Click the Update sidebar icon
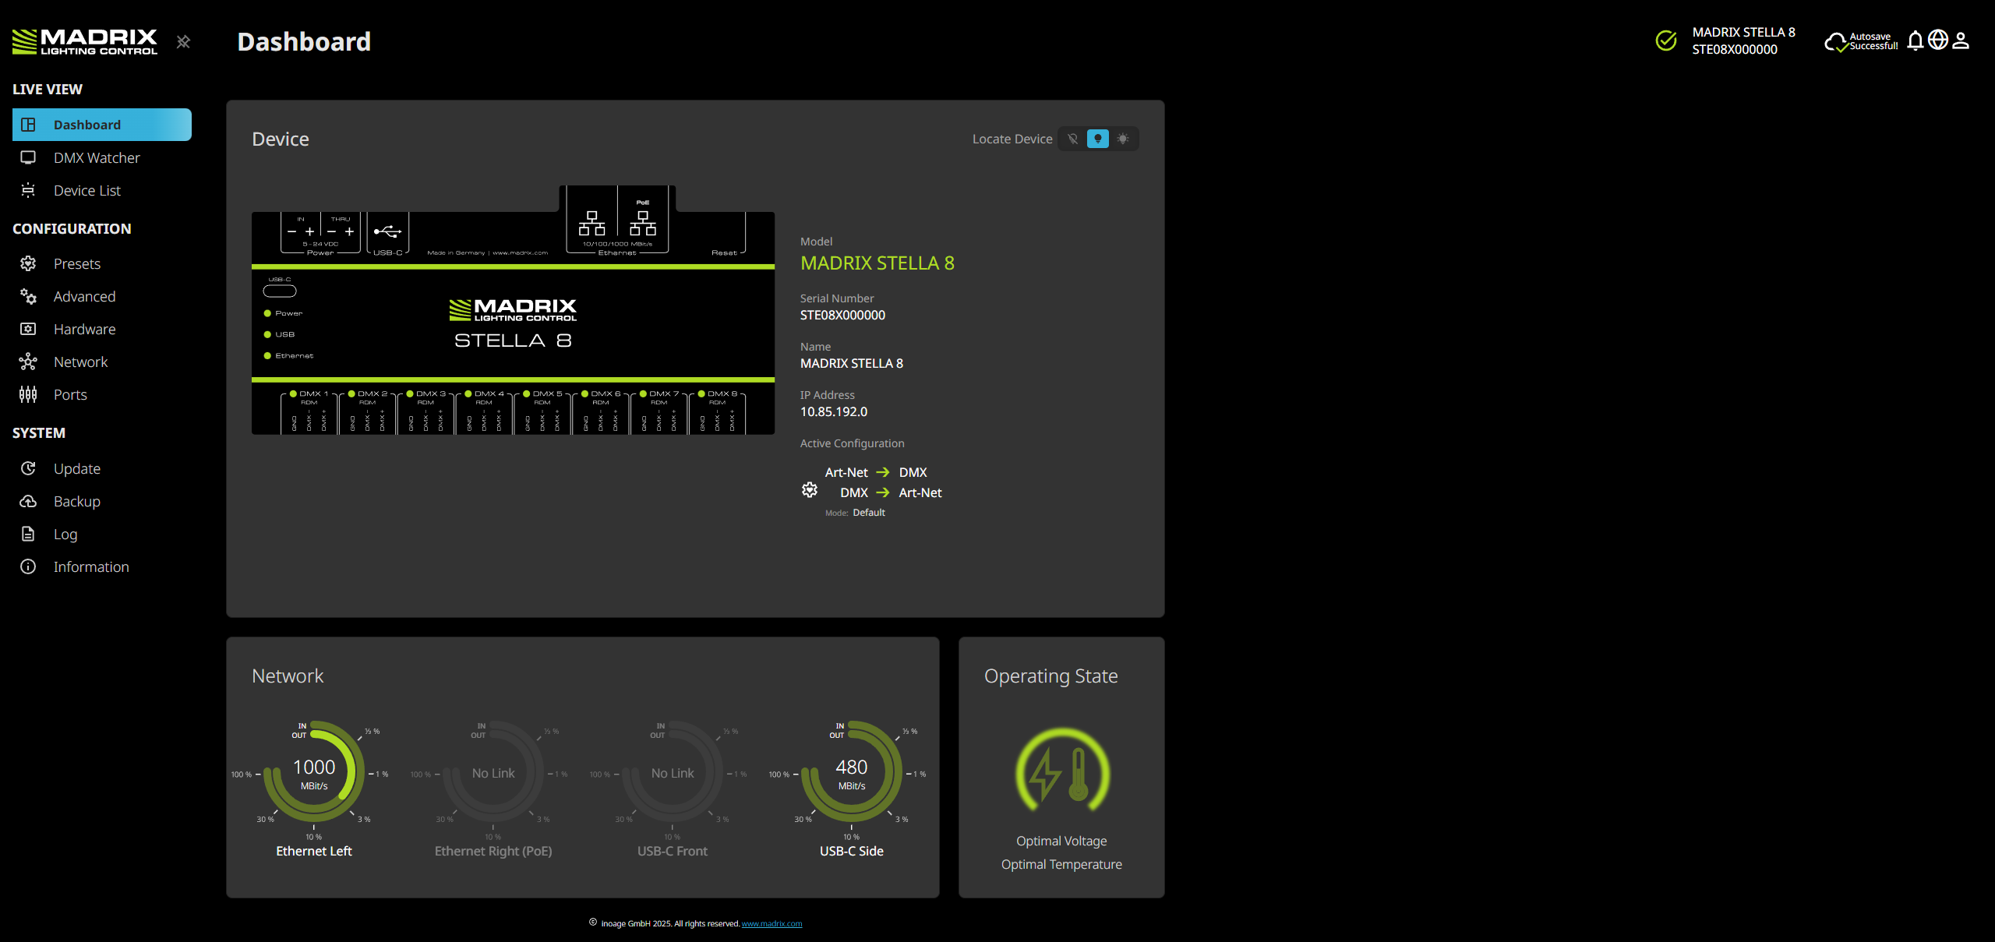The width and height of the screenshot is (1995, 942). pos(28,468)
